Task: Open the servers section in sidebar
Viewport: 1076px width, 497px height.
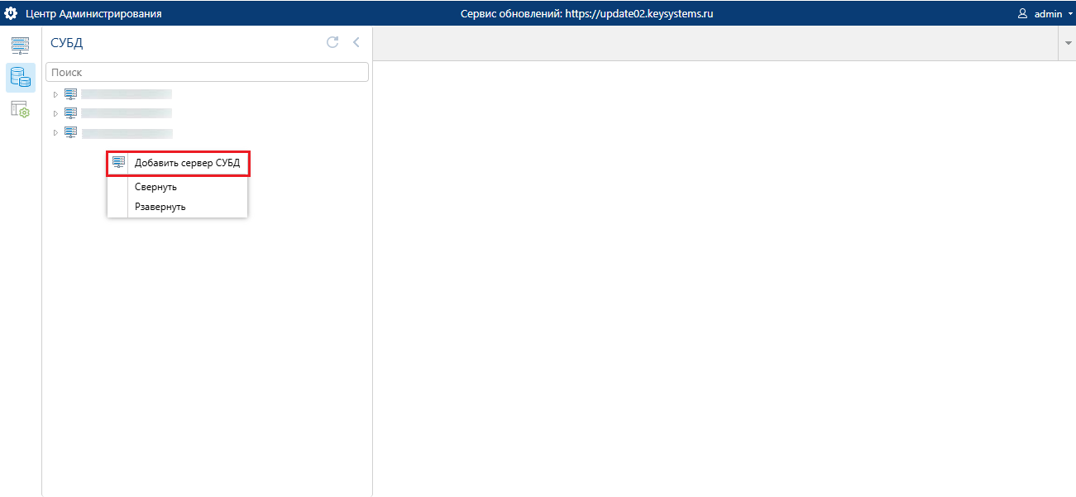Action: point(20,45)
